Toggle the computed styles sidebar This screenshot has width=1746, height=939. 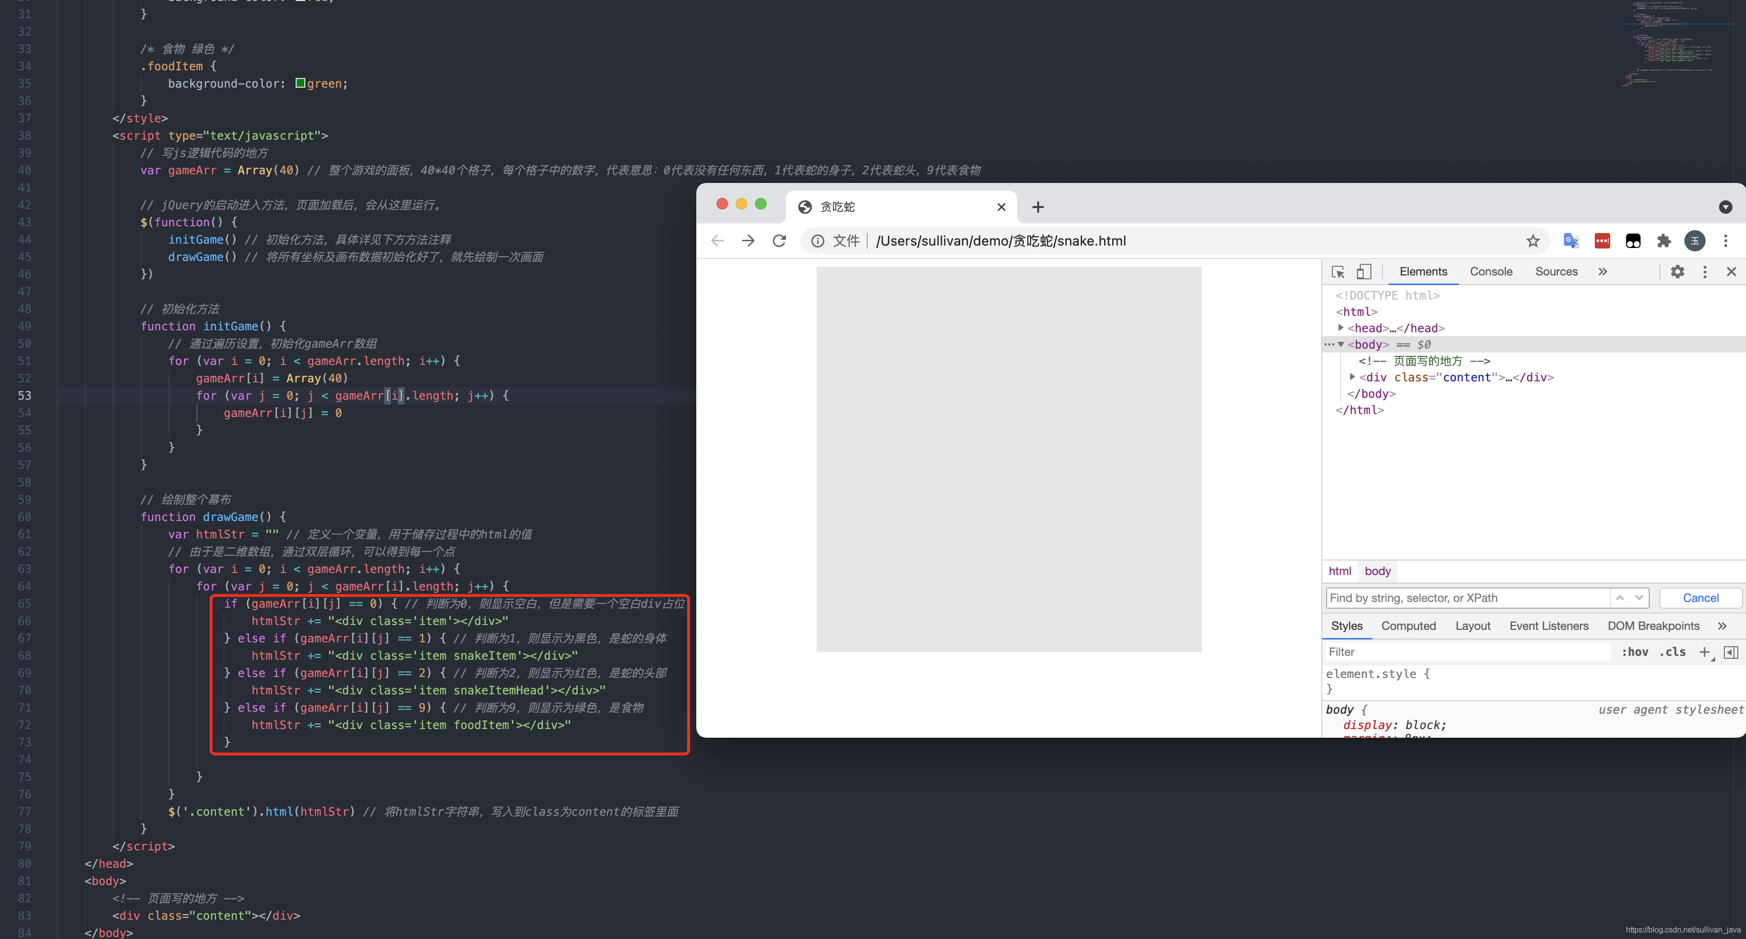[x=1731, y=652]
